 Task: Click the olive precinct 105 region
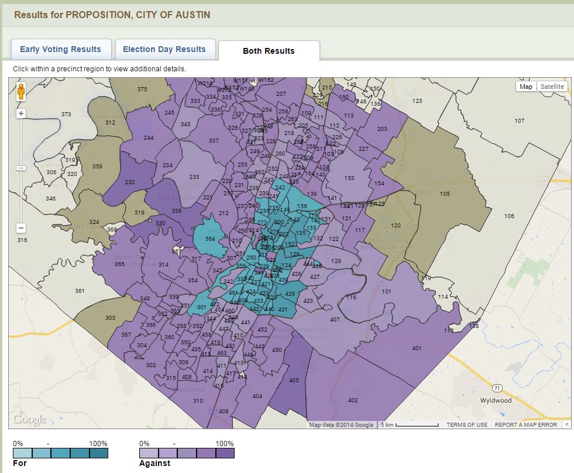coord(445,194)
